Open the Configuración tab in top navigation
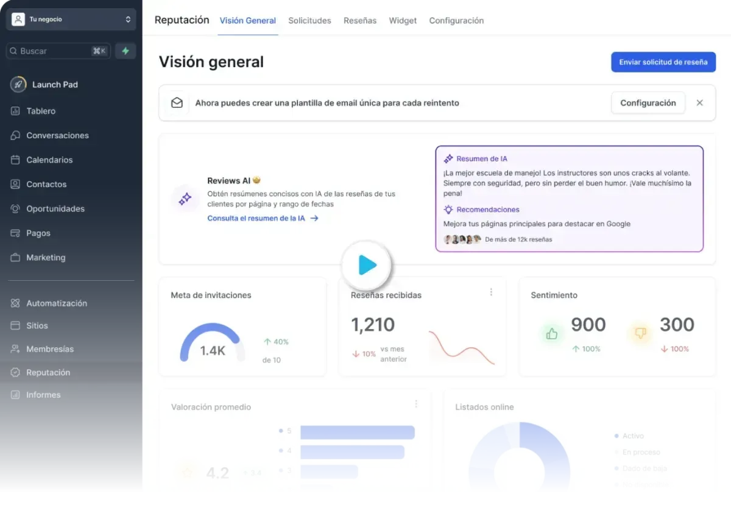Image resolution: width=731 pixels, height=530 pixels. pyautogui.click(x=456, y=21)
